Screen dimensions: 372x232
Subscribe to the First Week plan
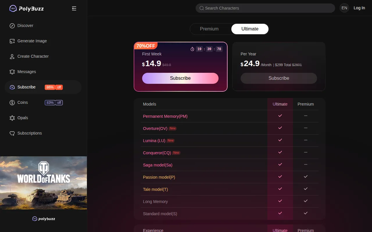pyautogui.click(x=180, y=78)
